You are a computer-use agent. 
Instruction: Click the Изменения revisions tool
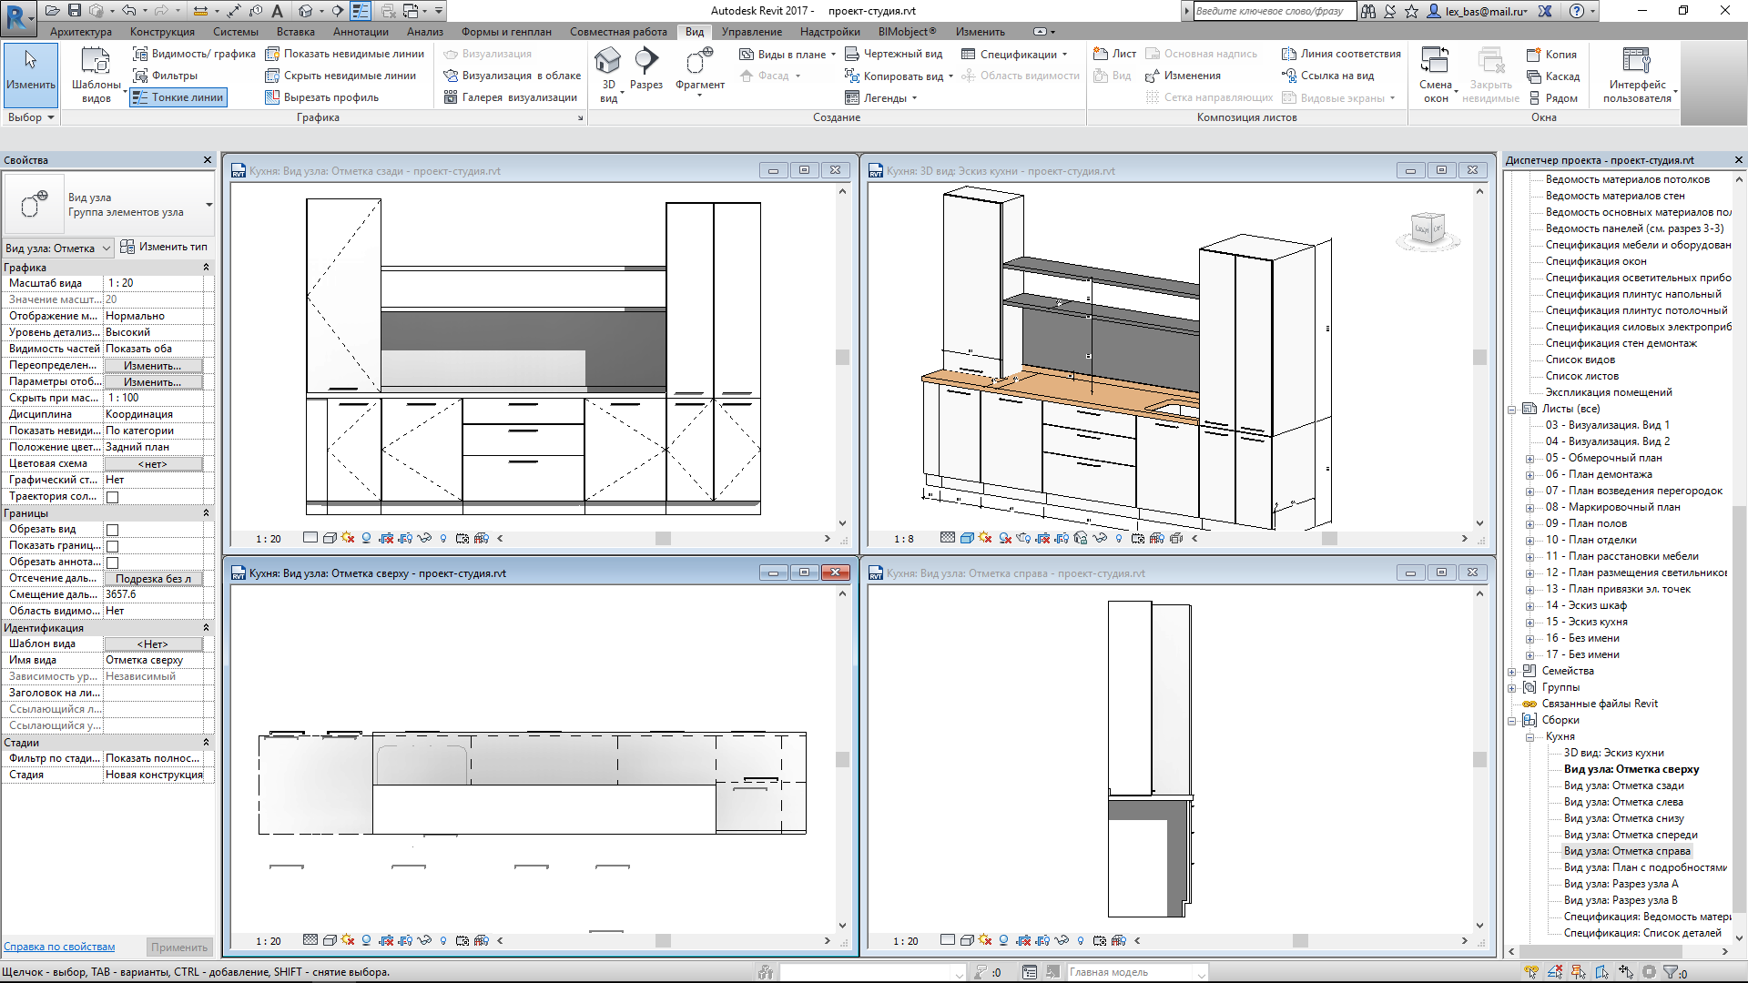(1183, 76)
